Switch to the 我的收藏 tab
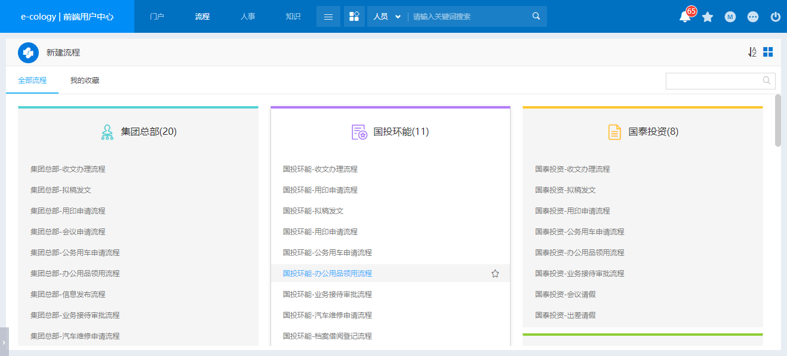This screenshot has height=356, width=787. [x=85, y=80]
